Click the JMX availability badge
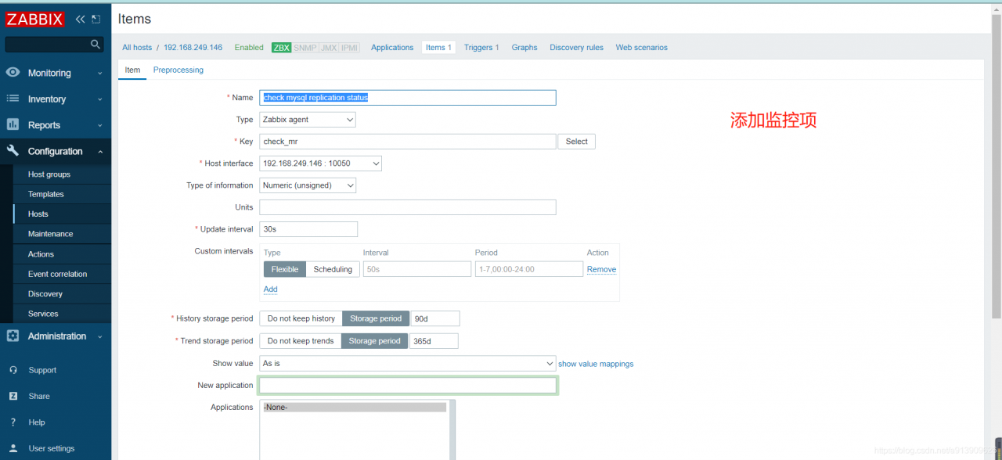 tap(329, 48)
